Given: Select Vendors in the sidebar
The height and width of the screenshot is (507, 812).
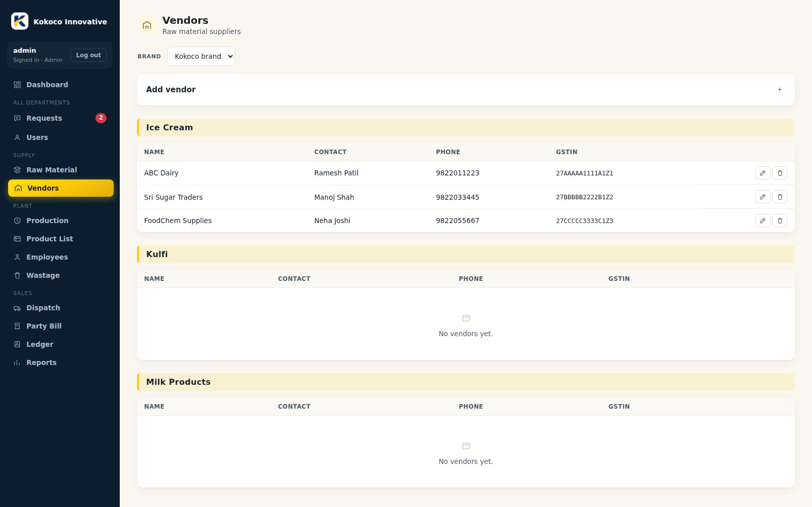Looking at the screenshot, I should click(60, 188).
